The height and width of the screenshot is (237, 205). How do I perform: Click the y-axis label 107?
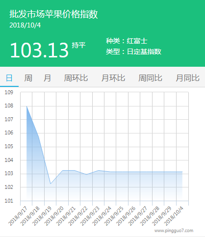click(x=9, y=119)
